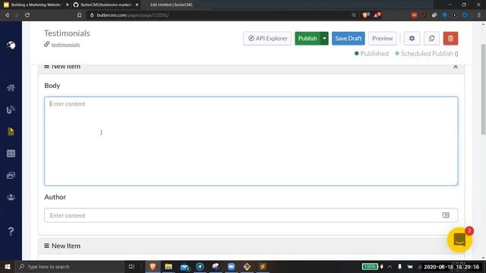
Task: Open Help question mark icon
Action: [x=11, y=231]
